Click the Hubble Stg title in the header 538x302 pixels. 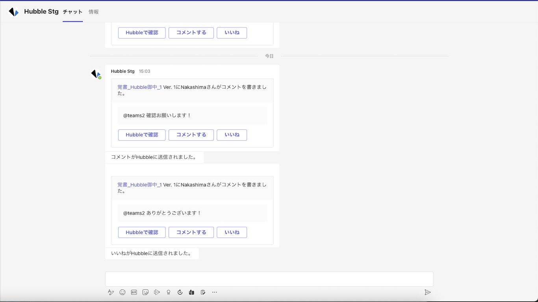tap(41, 12)
